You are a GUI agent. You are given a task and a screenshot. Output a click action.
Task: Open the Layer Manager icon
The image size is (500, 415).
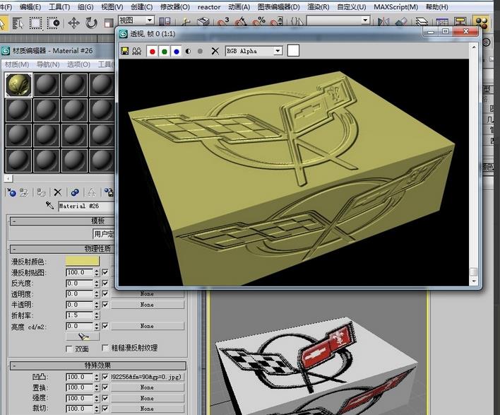[x=422, y=22]
